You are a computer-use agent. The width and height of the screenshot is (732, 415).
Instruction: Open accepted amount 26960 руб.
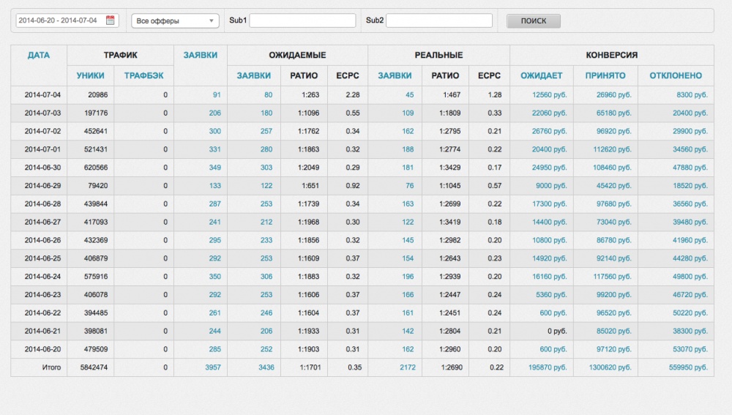pyautogui.click(x=614, y=94)
